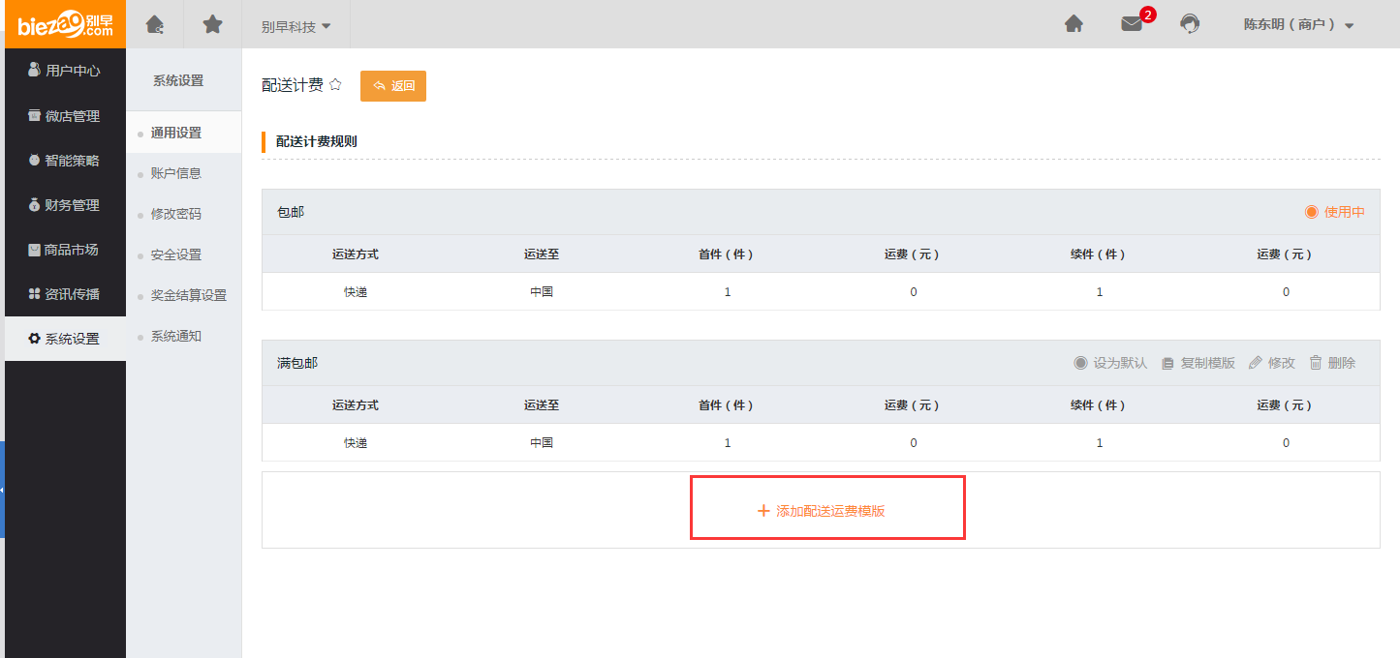Click 复制模版 copy icon for 满包邮
1400x658 pixels.
[1168, 363]
